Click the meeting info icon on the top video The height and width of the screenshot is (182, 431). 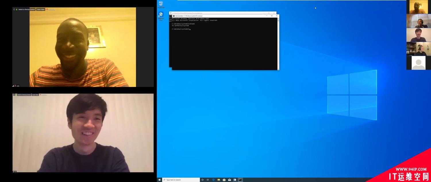coord(14,9)
